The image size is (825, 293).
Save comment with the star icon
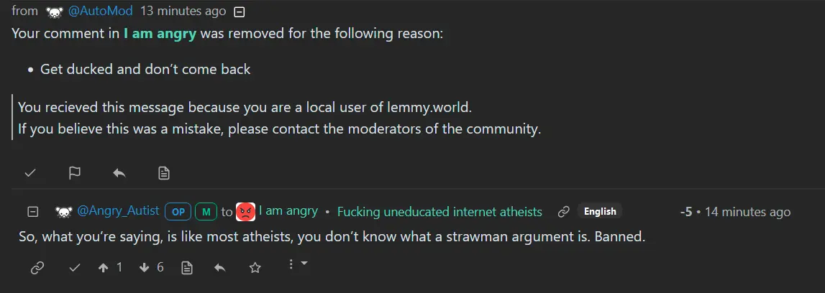tap(255, 267)
